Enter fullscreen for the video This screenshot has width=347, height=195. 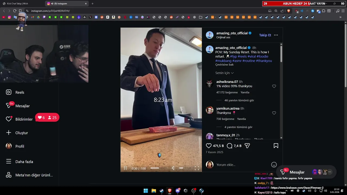197,168
